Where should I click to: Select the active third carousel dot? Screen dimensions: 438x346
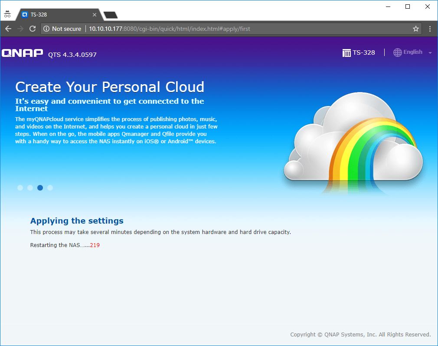[x=40, y=188]
